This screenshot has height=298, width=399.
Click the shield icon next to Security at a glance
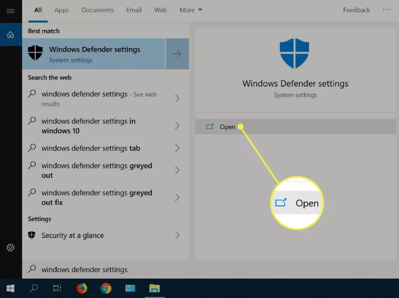pyautogui.click(x=31, y=235)
